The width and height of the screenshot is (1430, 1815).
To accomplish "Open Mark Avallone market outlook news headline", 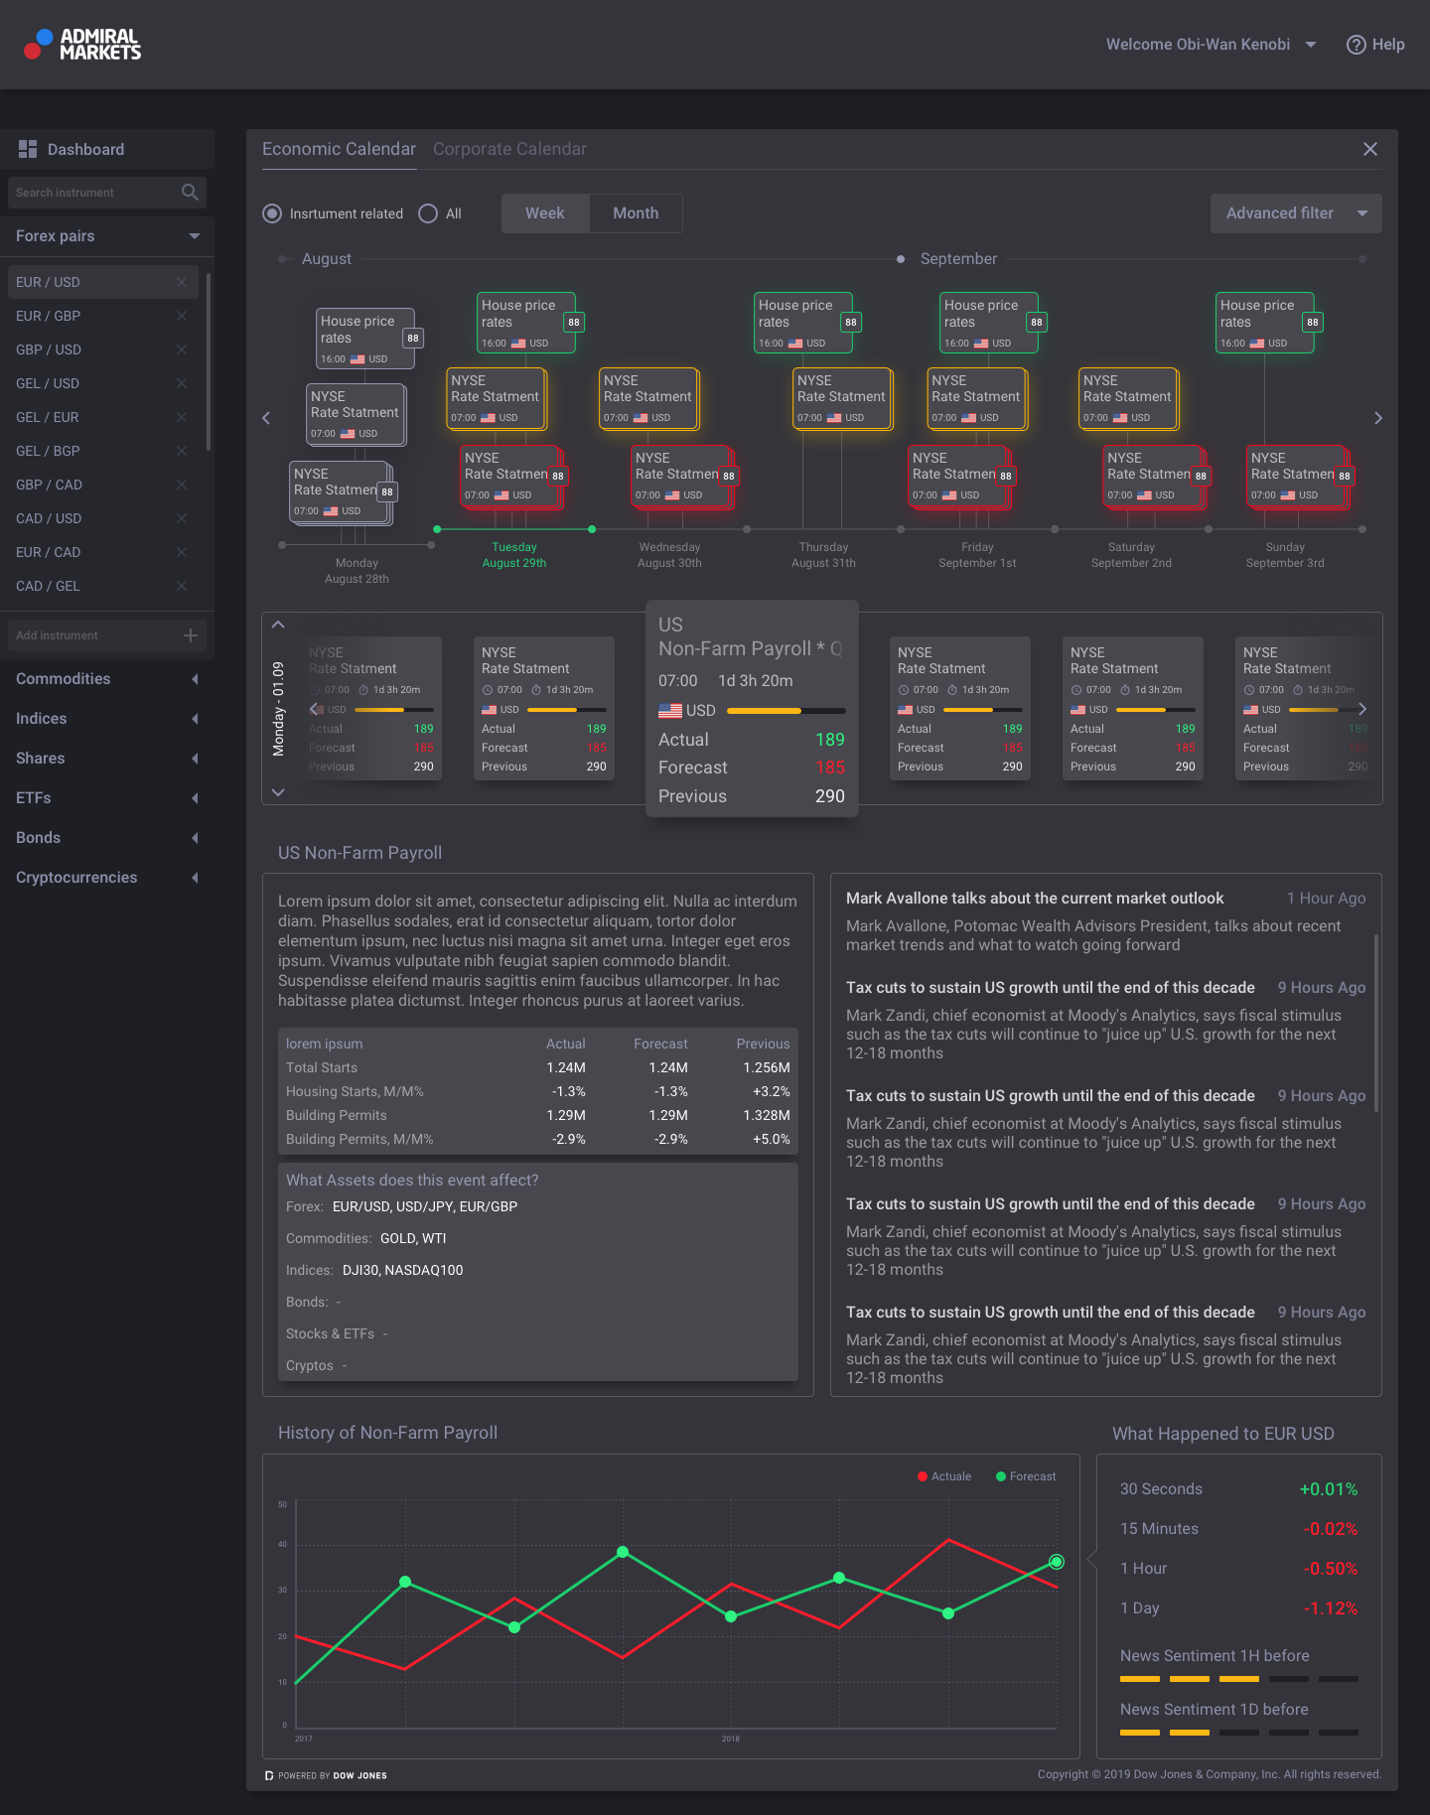I will tap(1035, 899).
